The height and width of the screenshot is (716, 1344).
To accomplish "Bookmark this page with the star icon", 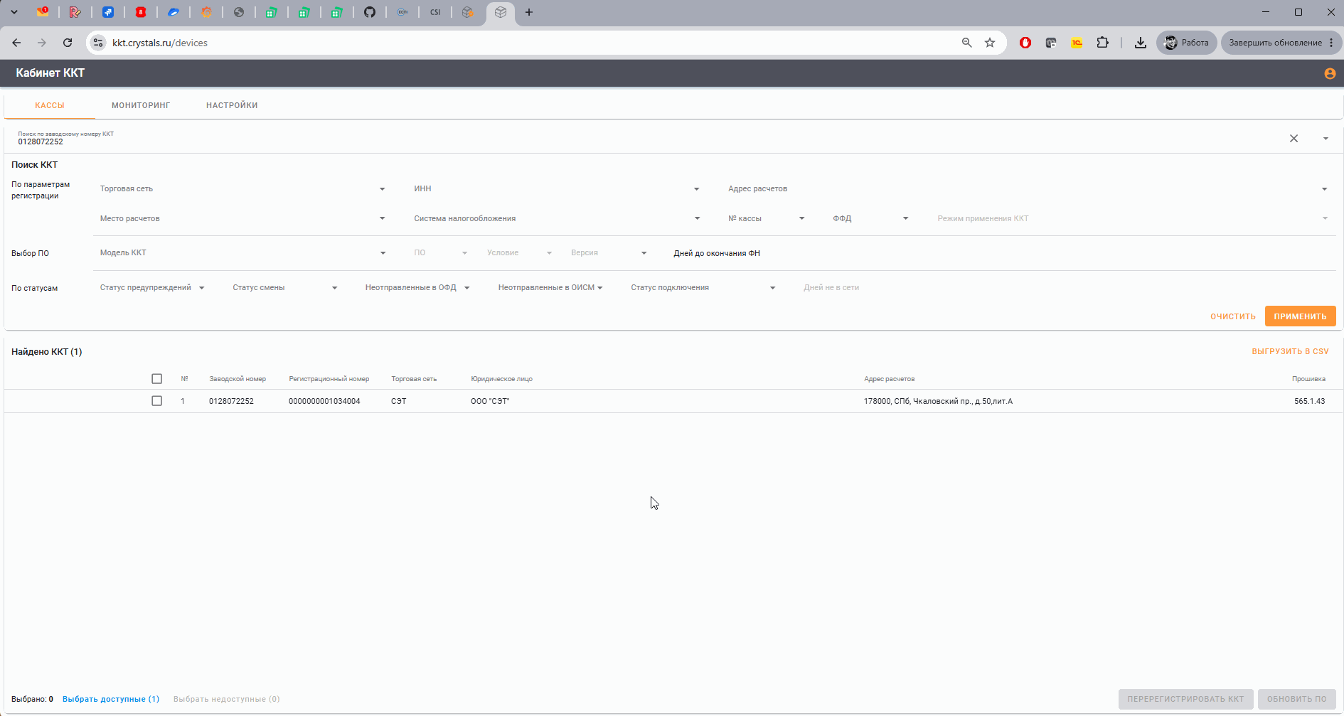I will tap(990, 43).
